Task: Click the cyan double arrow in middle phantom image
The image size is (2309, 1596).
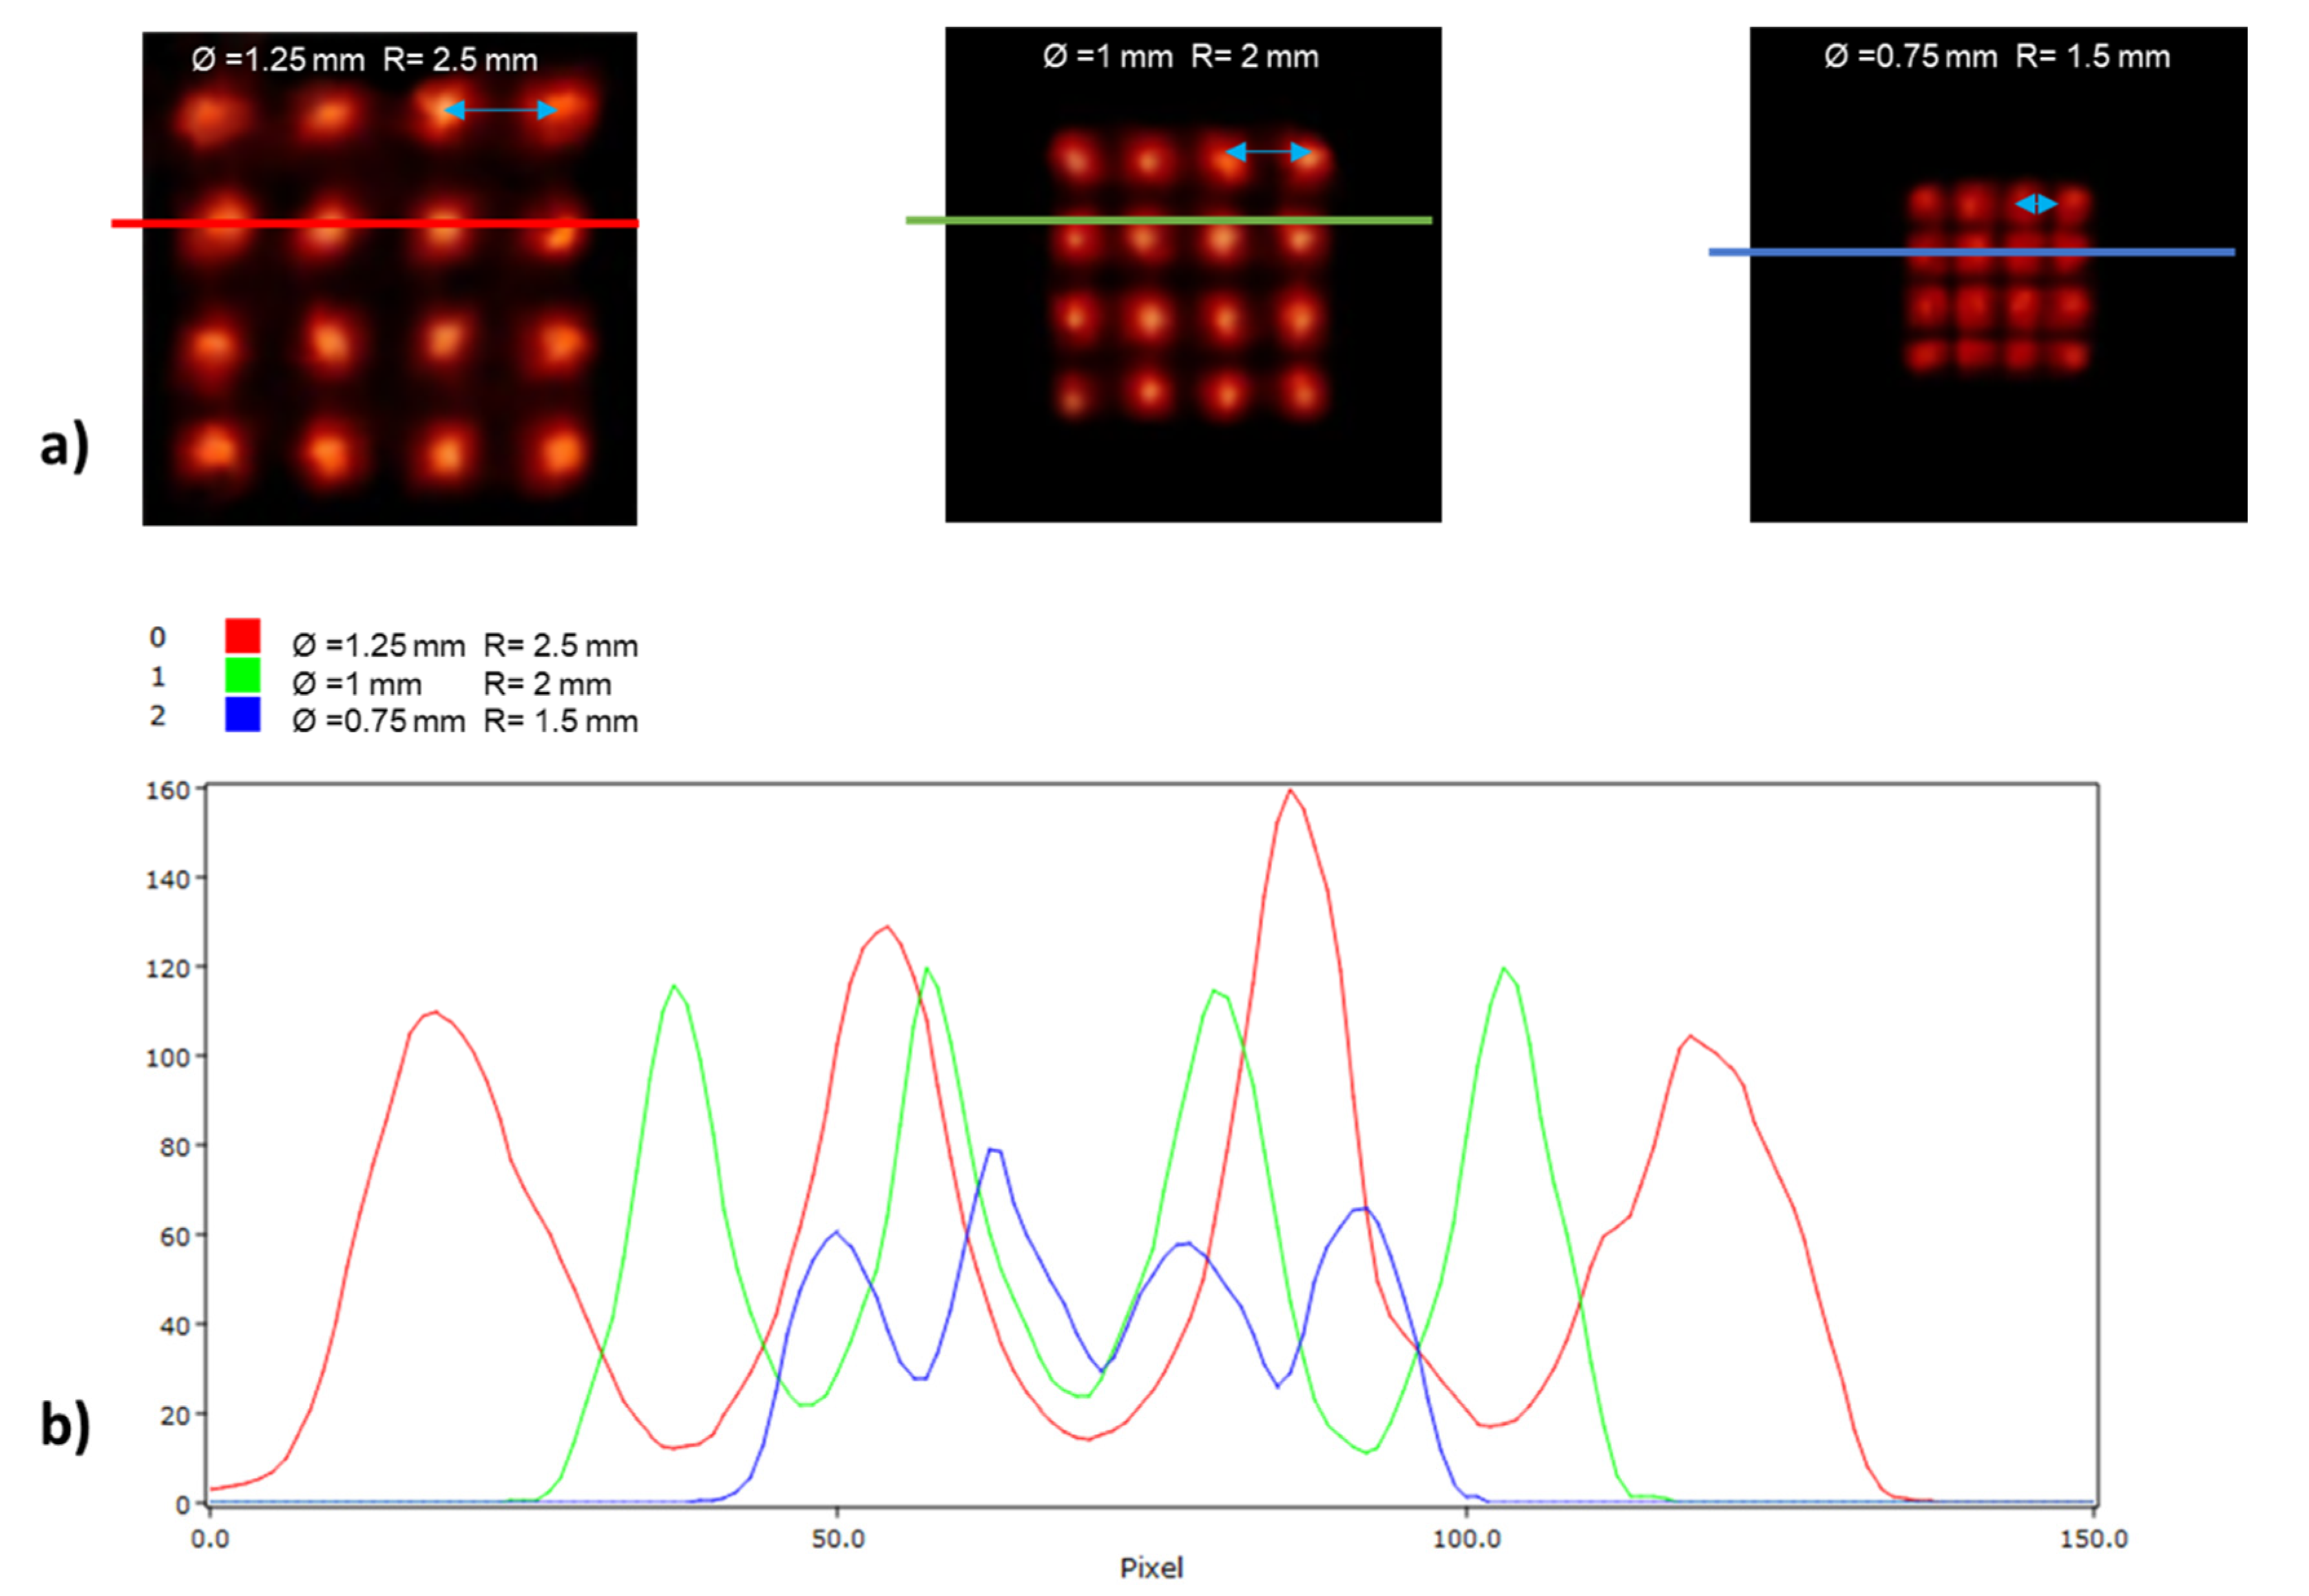Action: pos(1267,152)
